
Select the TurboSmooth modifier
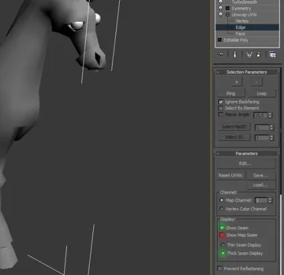(x=244, y=2)
